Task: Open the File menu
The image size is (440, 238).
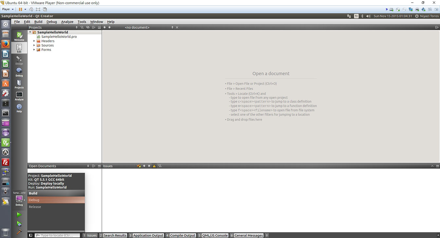Action: [x=17, y=22]
